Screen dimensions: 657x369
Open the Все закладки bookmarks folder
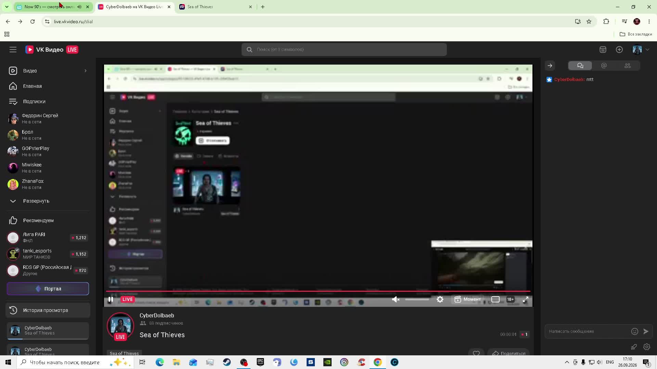(636, 34)
